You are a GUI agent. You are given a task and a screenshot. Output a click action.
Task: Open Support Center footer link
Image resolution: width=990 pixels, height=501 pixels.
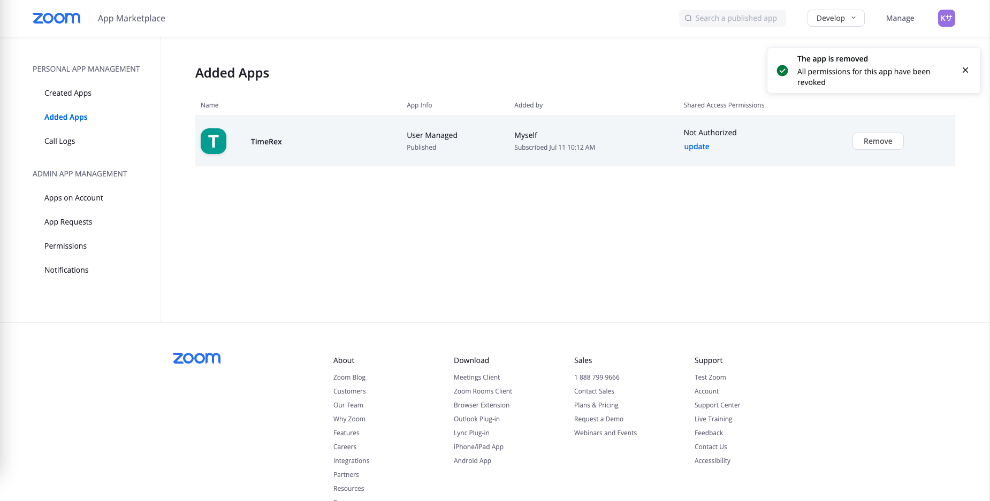(717, 405)
